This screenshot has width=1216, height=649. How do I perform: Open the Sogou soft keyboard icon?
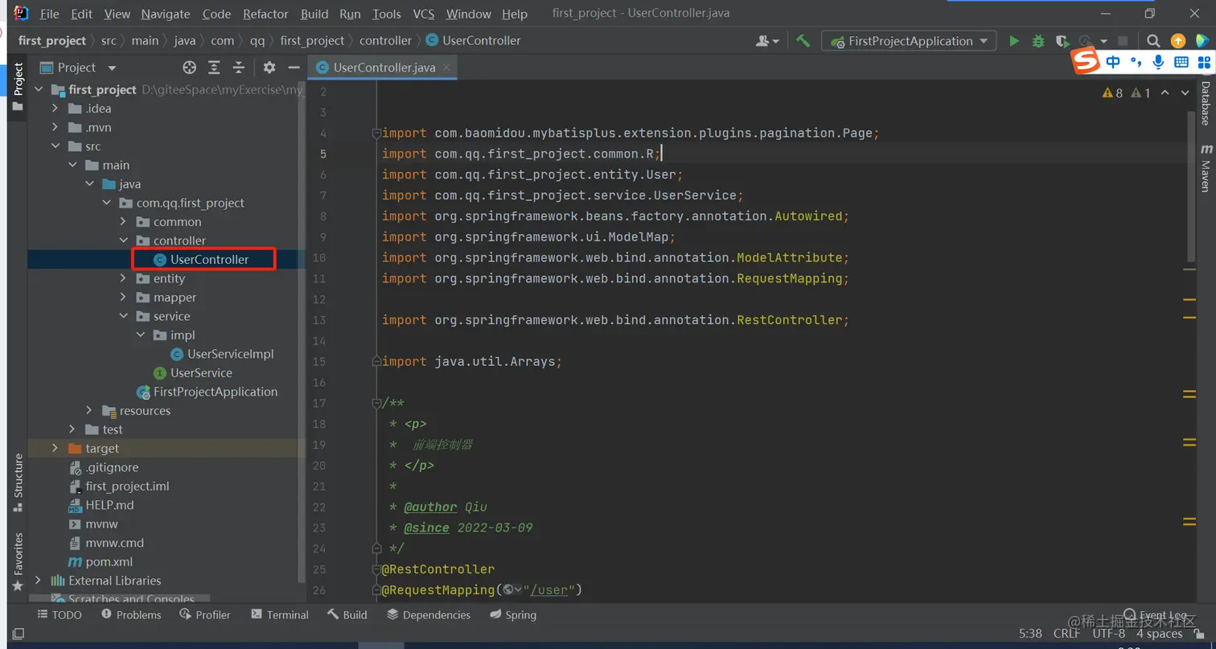coord(1181,62)
